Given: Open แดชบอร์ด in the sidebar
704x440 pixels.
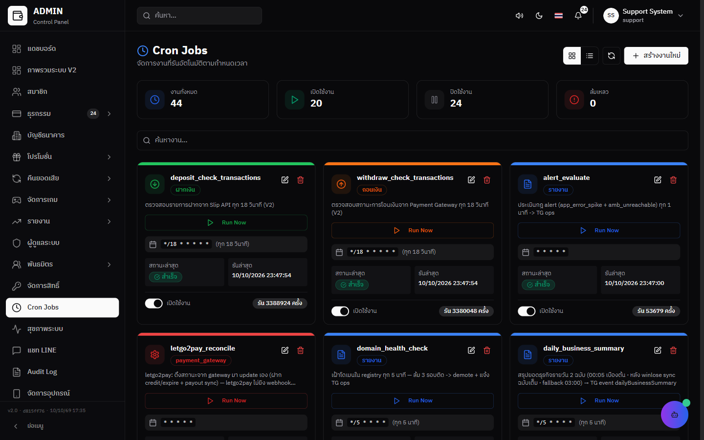Looking at the screenshot, I should click(62, 48).
